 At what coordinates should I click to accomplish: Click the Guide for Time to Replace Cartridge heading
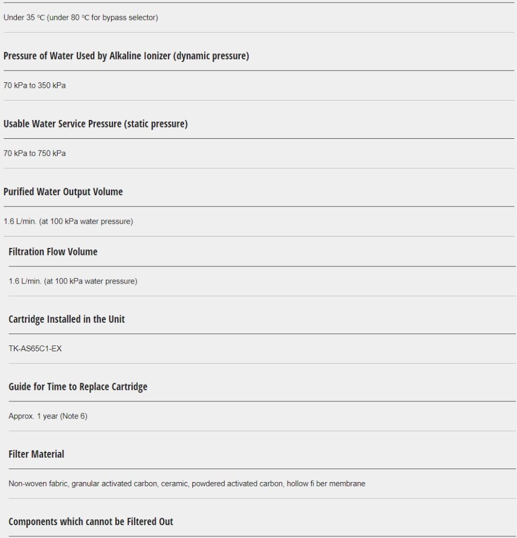[78, 387]
